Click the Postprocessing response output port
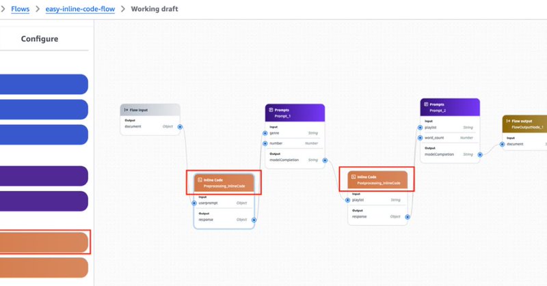 point(408,216)
